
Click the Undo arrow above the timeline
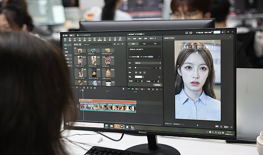pos(77,88)
